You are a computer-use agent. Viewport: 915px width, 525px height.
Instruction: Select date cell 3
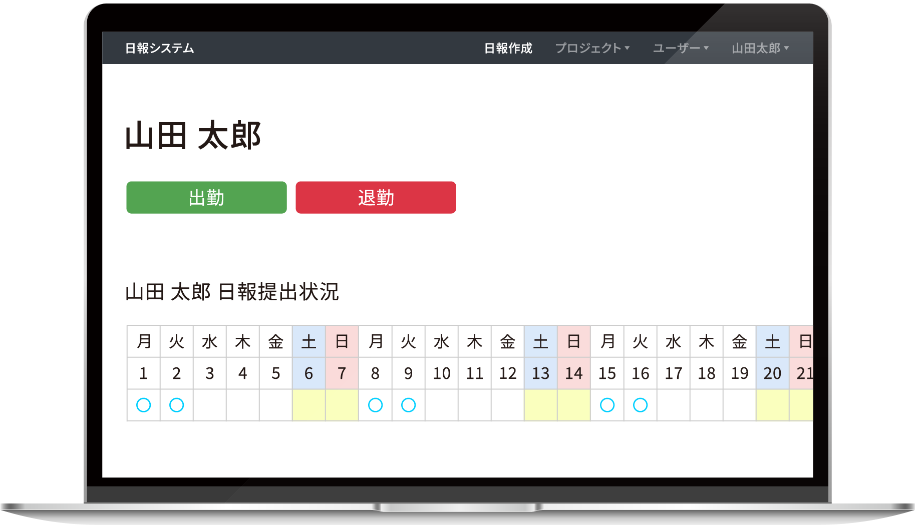click(210, 373)
